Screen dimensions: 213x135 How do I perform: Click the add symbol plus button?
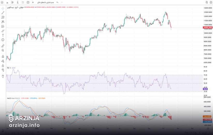coord(2,2)
